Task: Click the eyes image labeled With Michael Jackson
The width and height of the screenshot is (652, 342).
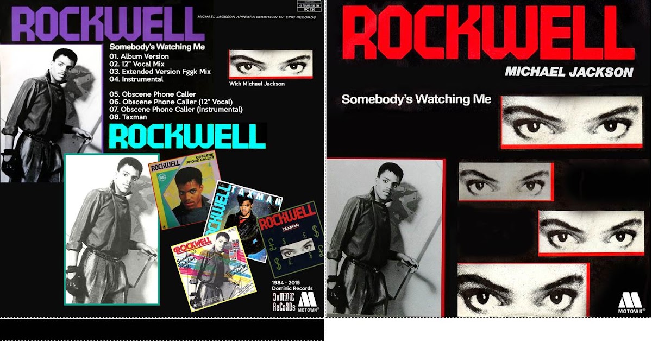Action: click(x=271, y=65)
